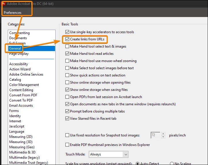Image resolution: width=208 pixels, height=165 pixels.
Task: Toggle View Starred files in Recent tab
Action: coord(67,118)
